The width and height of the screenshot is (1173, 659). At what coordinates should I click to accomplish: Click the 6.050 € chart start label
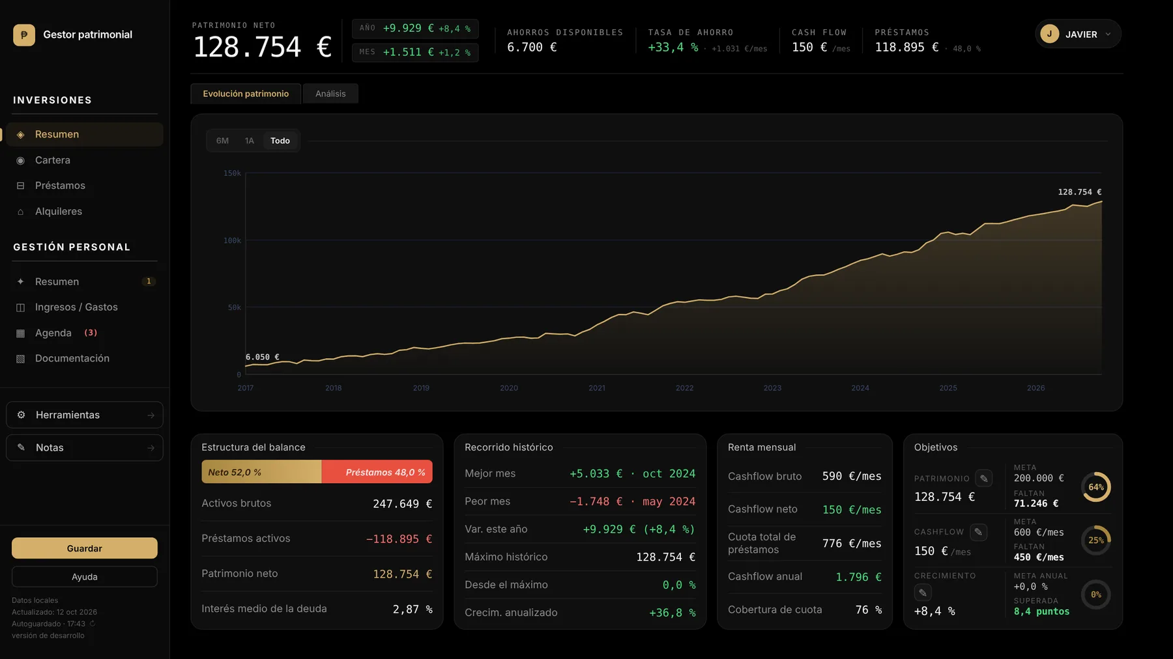(263, 357)
